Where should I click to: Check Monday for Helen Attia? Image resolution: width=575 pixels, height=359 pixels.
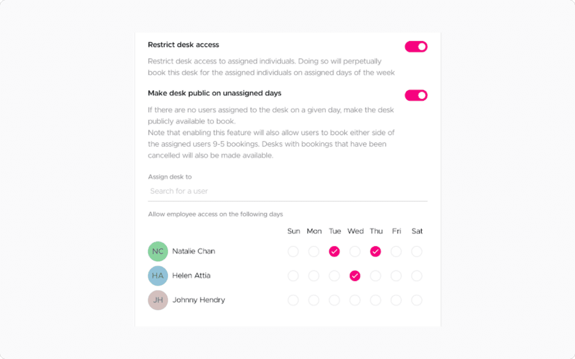coord(314,276)
